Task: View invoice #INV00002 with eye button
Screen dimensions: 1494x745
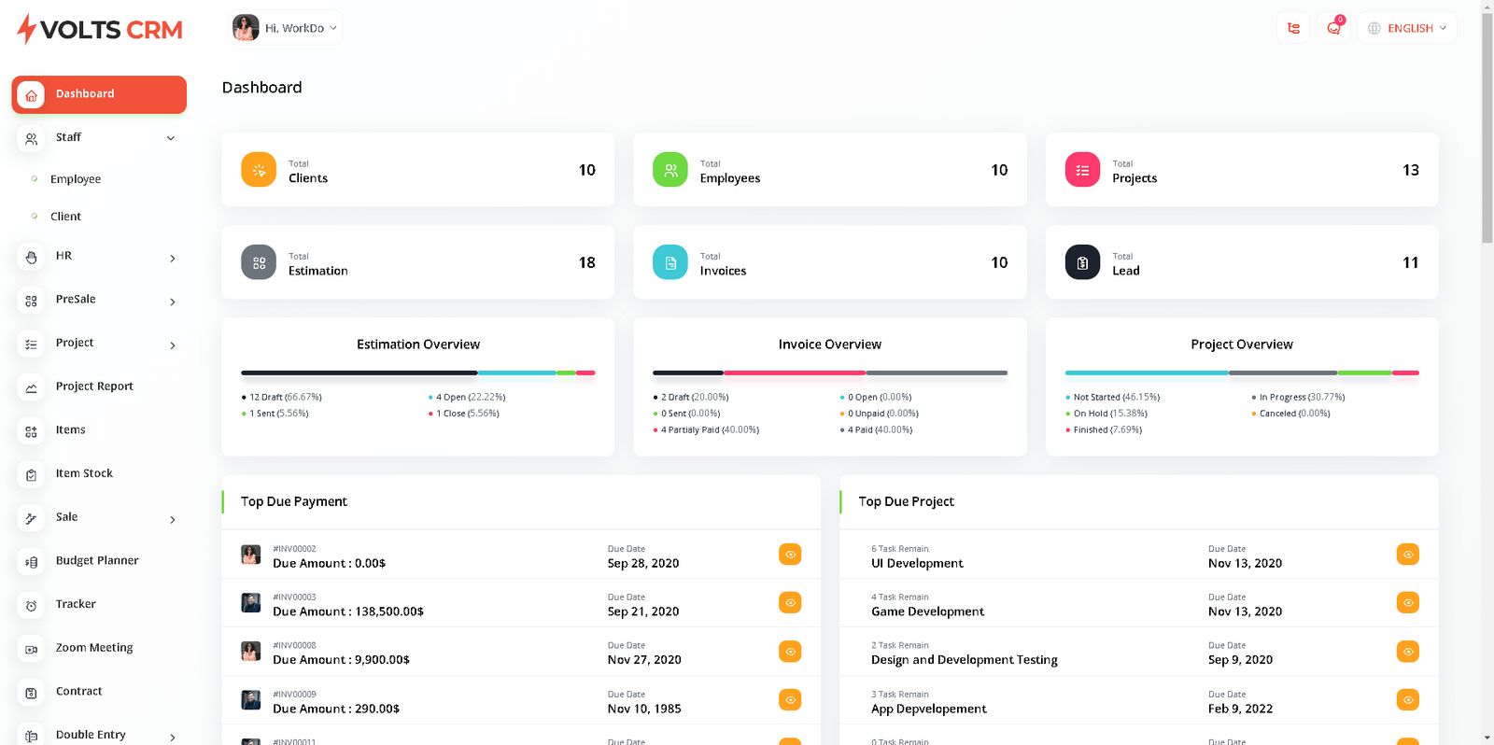Action: click(790, 555)
